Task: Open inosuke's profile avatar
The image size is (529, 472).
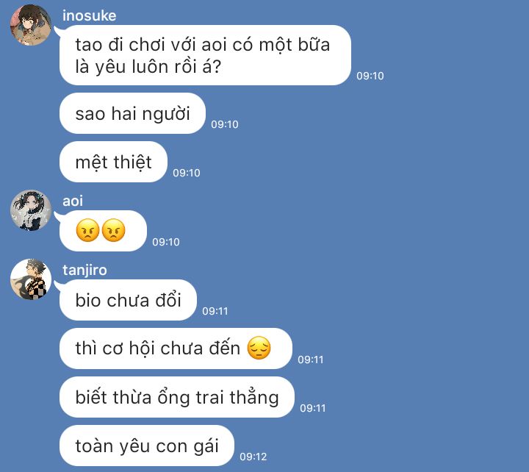Action: [31, 25]
